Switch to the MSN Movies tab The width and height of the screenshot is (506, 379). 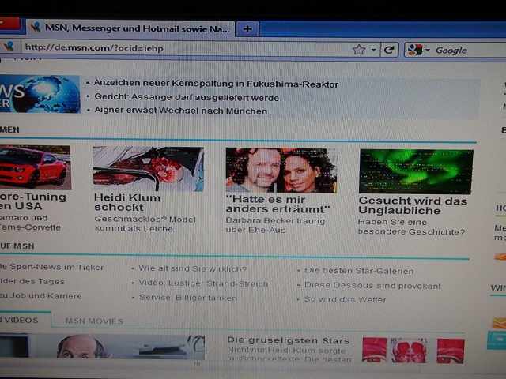click(x=93, y=321)
